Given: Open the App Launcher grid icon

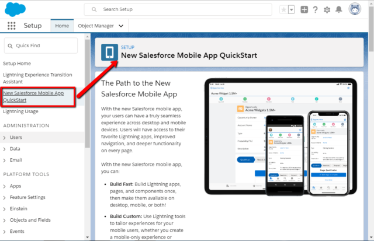Looking at the screenshot, I should (12, 26).
